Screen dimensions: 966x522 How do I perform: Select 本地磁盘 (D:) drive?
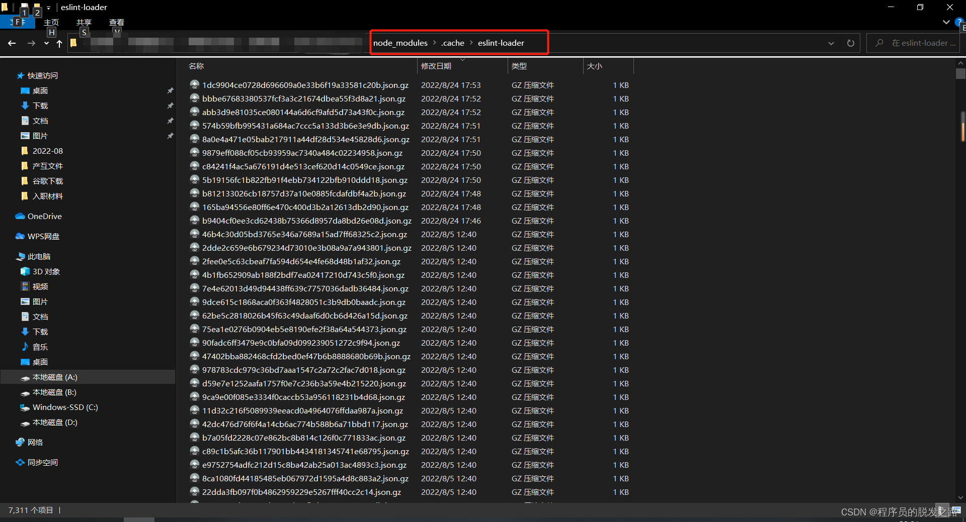tap(55, 422)
